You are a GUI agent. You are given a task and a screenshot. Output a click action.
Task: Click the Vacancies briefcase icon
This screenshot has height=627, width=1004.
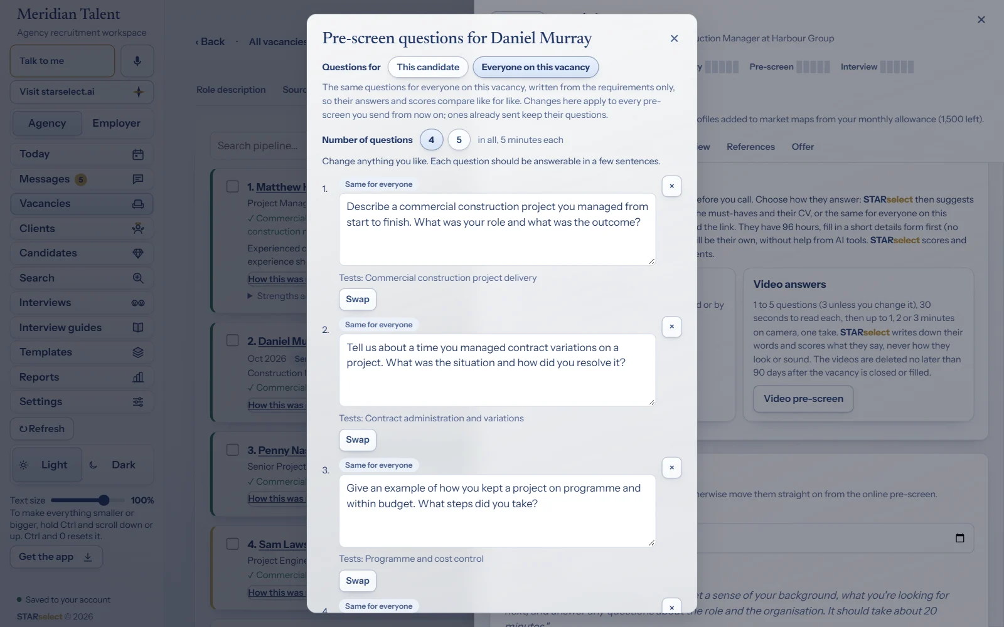point(138,204)
